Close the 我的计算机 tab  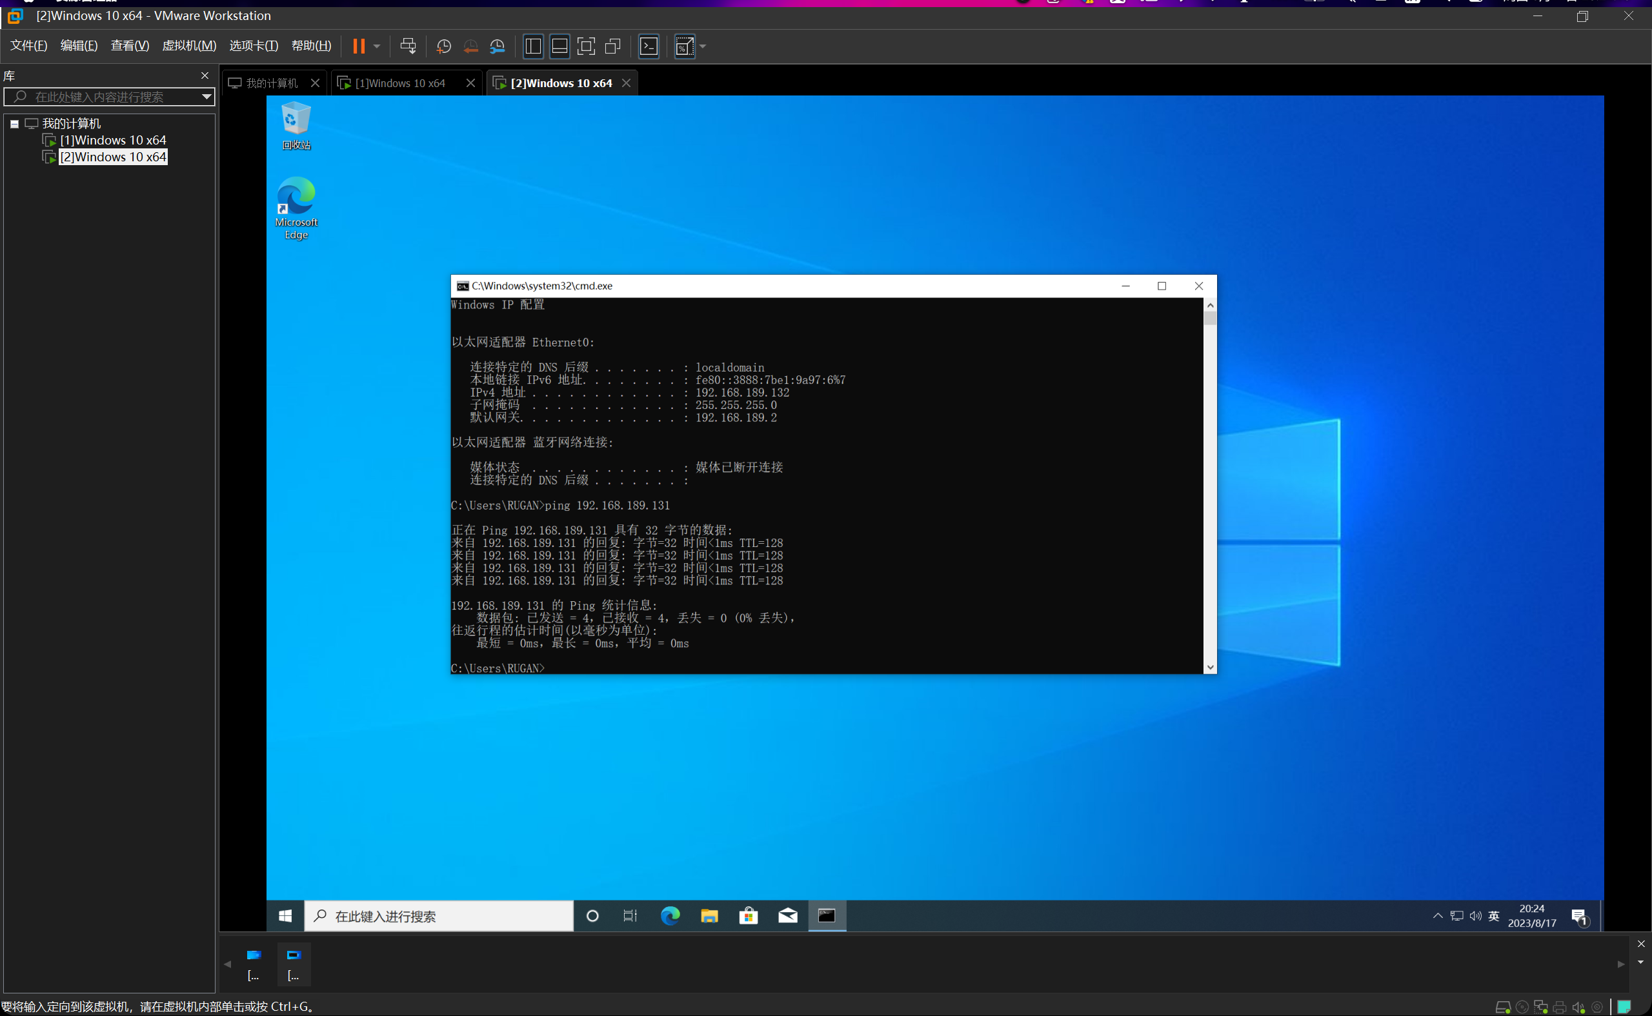click(314, 83)
